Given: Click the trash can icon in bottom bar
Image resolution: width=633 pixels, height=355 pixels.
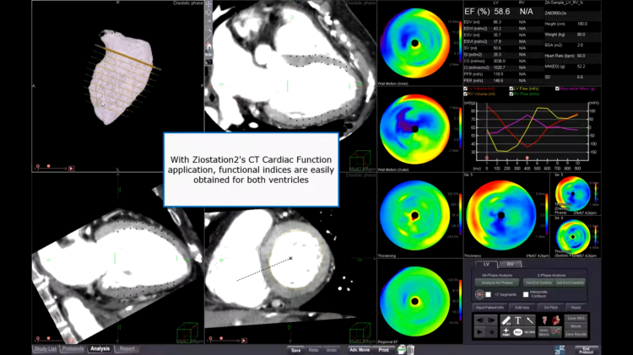Looking at the screenshot, I should [x=410, y=350].
